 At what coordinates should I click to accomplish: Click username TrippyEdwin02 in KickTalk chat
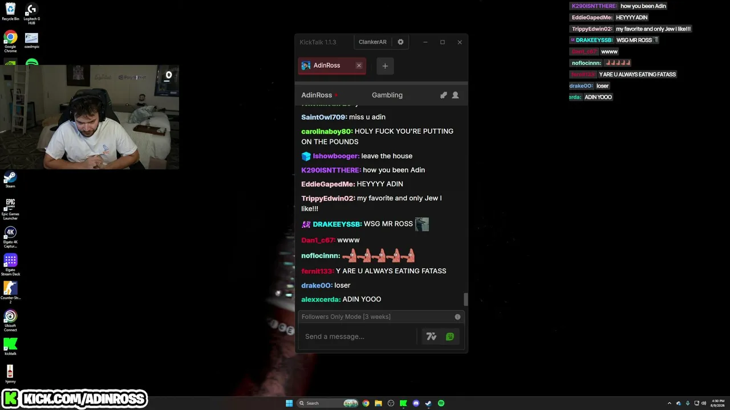[328, 198]
